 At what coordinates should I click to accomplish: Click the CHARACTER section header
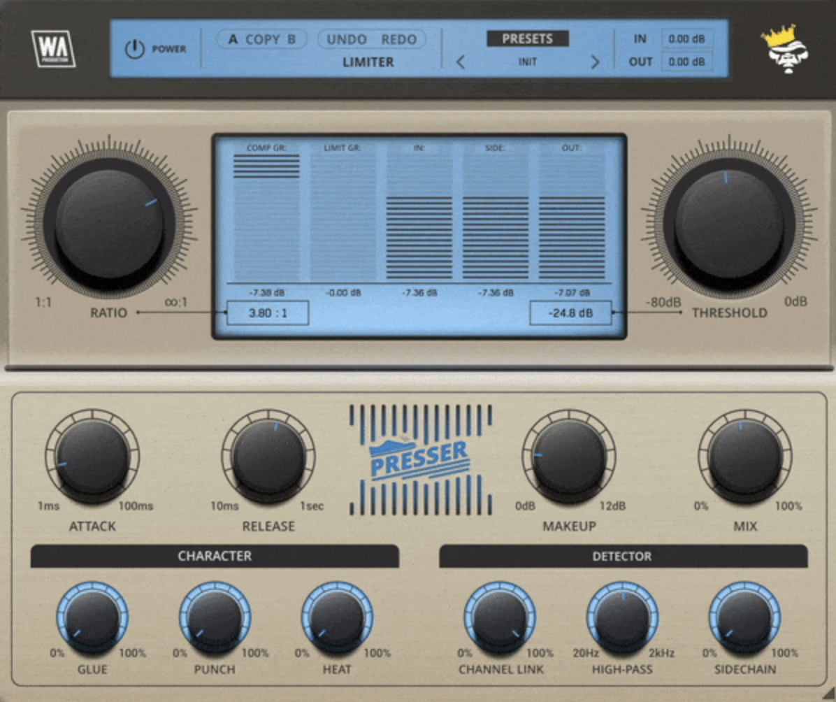(x=215, y=556)
